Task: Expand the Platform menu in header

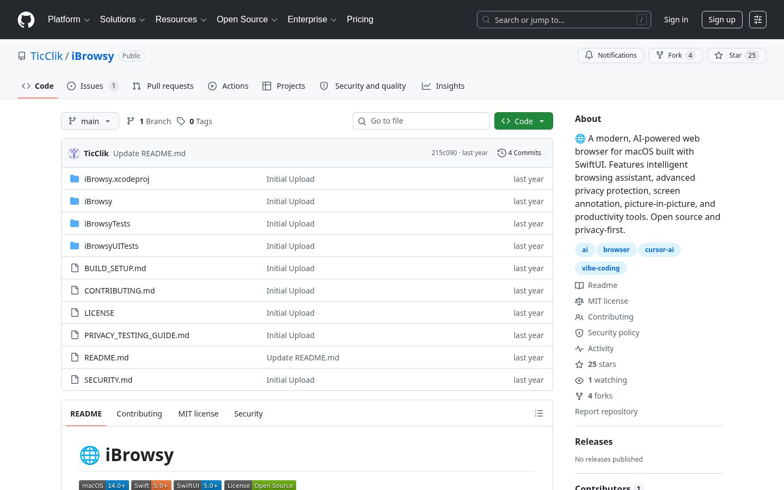Action: point(69,20)
